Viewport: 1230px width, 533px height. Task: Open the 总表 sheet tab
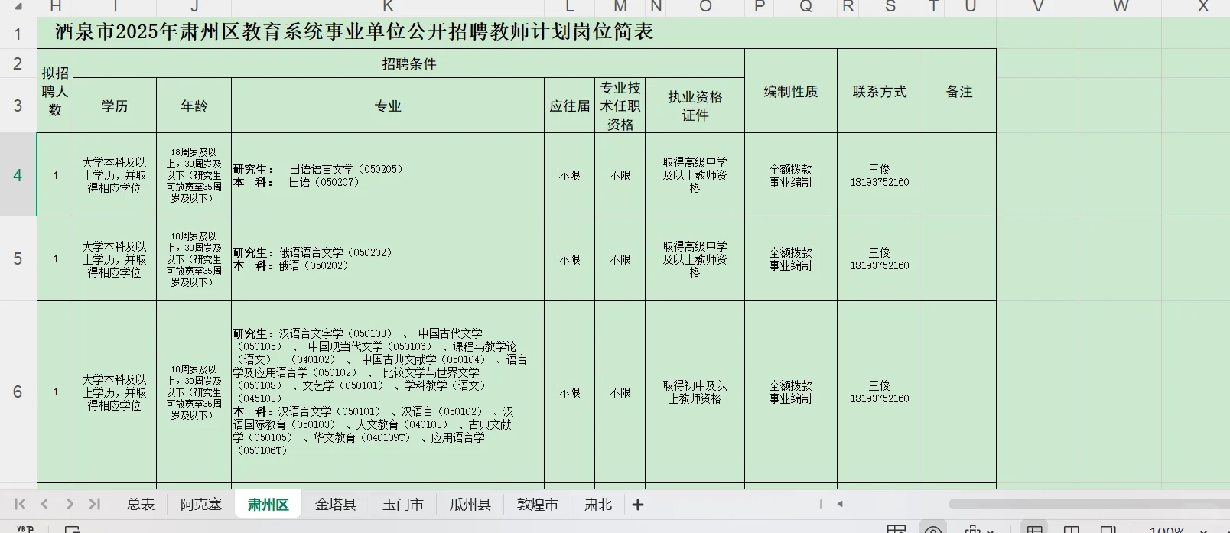tap(141, 505)
